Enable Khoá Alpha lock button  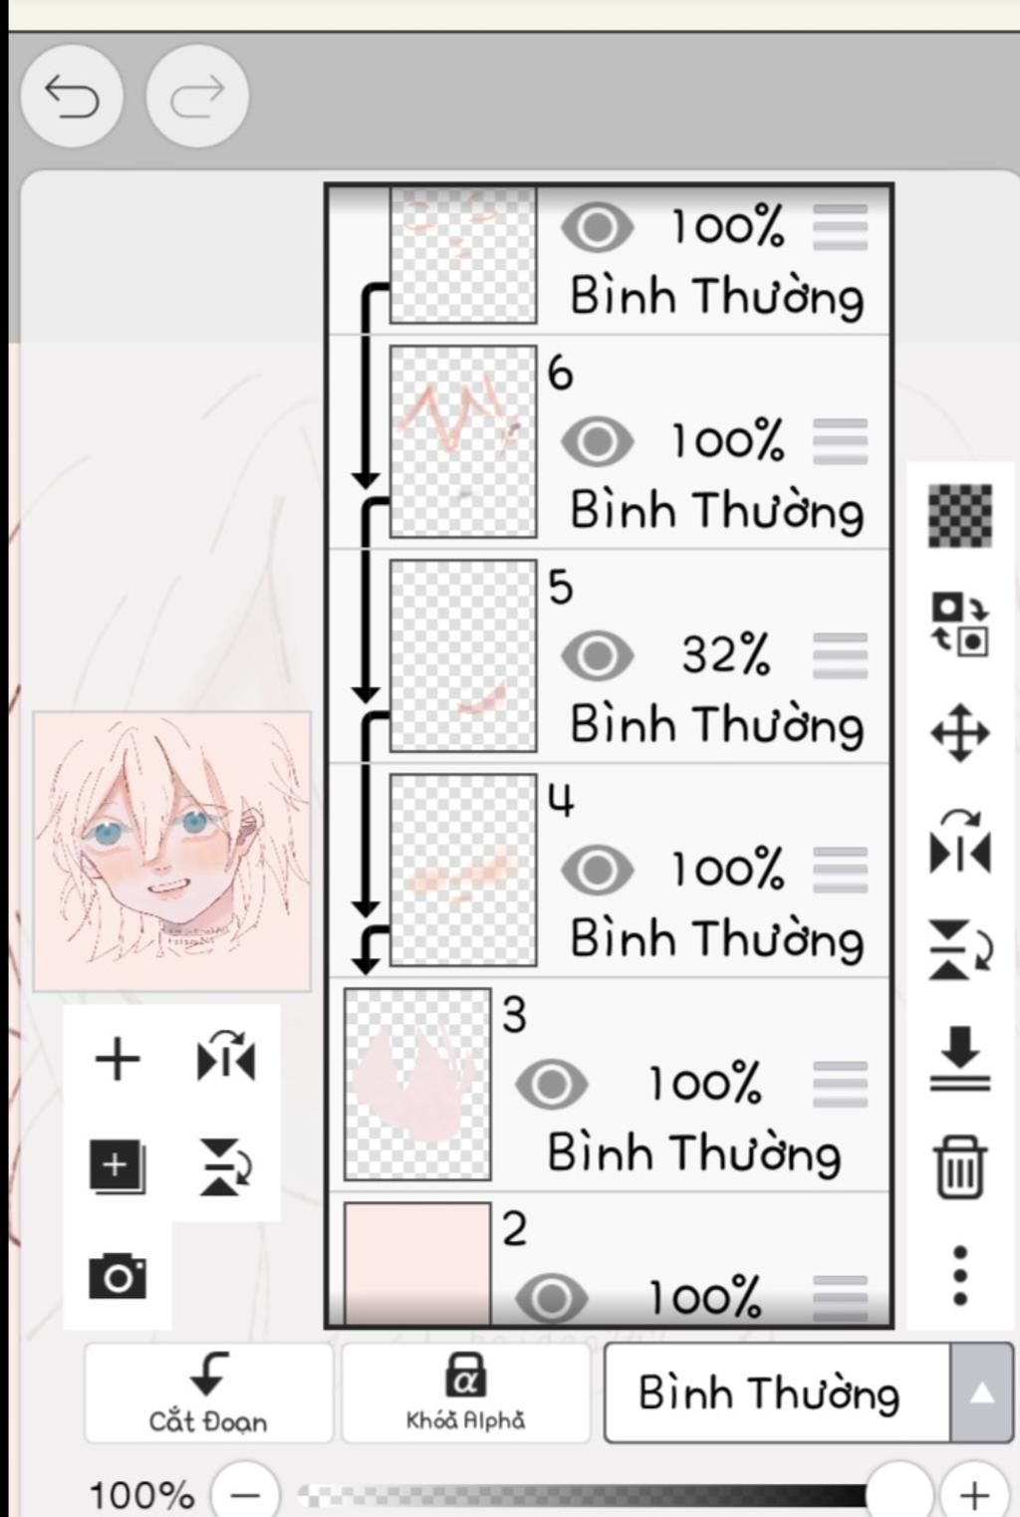(x=465, y=1392)
